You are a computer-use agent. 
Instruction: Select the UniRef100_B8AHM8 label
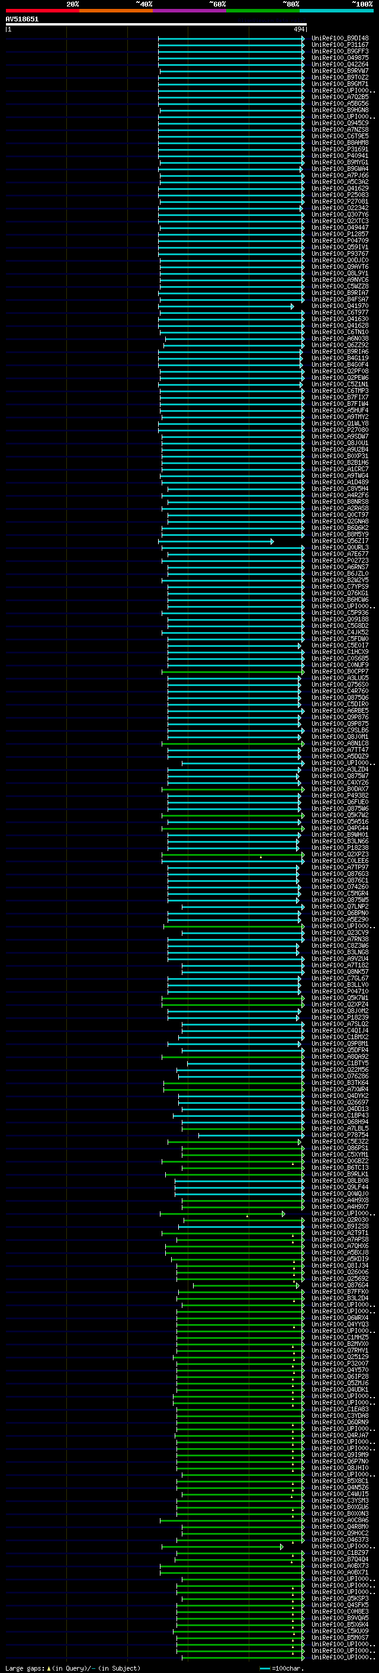340,143
